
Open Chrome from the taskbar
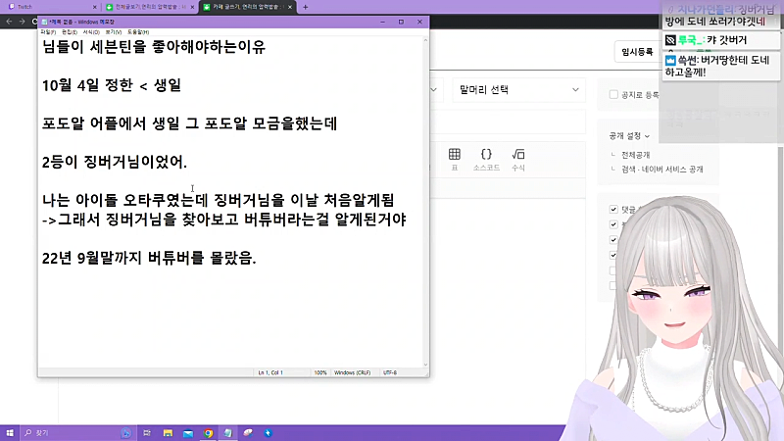click(x=208, y=433)
